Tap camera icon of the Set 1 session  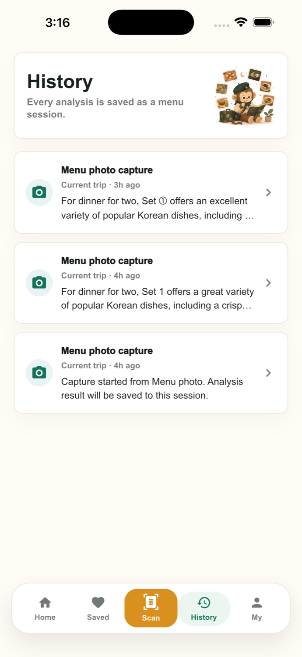click(x=39, y=283)
